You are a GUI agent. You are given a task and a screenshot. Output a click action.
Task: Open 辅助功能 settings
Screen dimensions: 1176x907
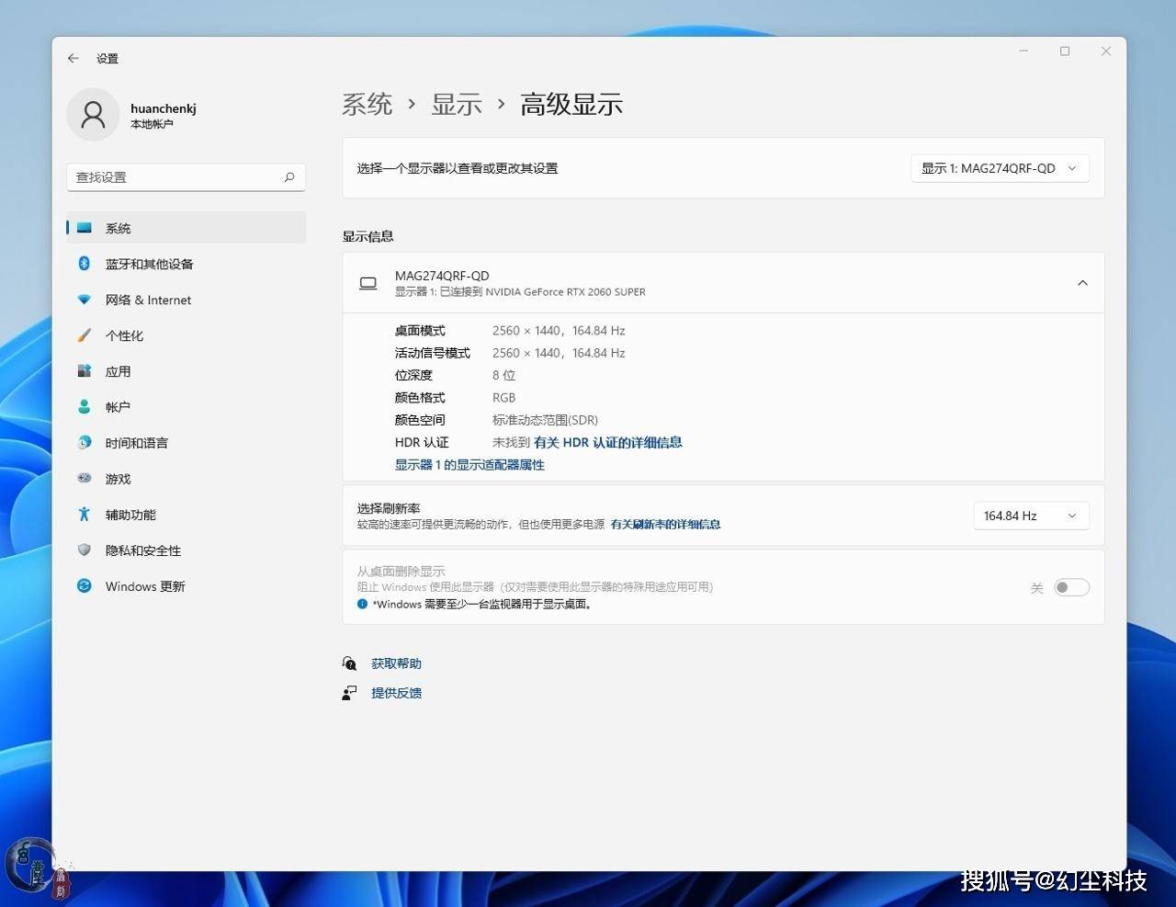186,515
